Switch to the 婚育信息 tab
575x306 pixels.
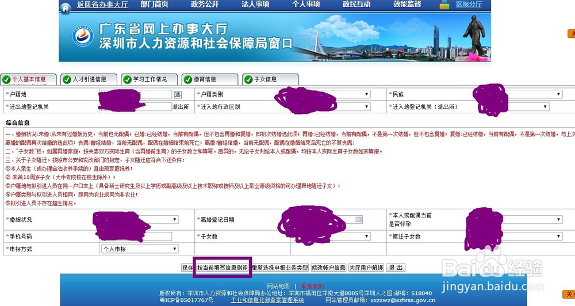210,79
